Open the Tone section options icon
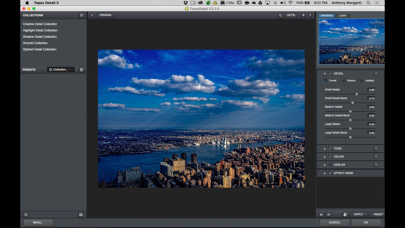The height and width of the screenshot is (228, 405). [376, 149]
